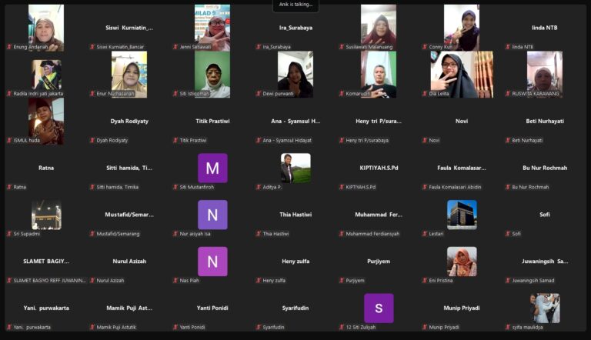Viewport: 591px width, 340px height.
Task: Click muted mic icon for Siti Istiqomah
Action: [175, 94]
